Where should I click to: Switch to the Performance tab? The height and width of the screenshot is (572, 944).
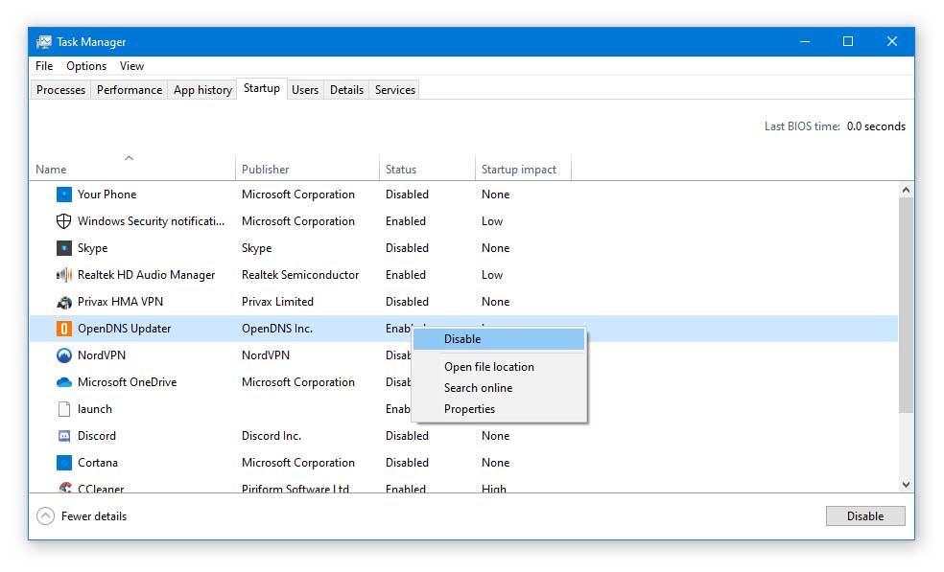point(130,90)
